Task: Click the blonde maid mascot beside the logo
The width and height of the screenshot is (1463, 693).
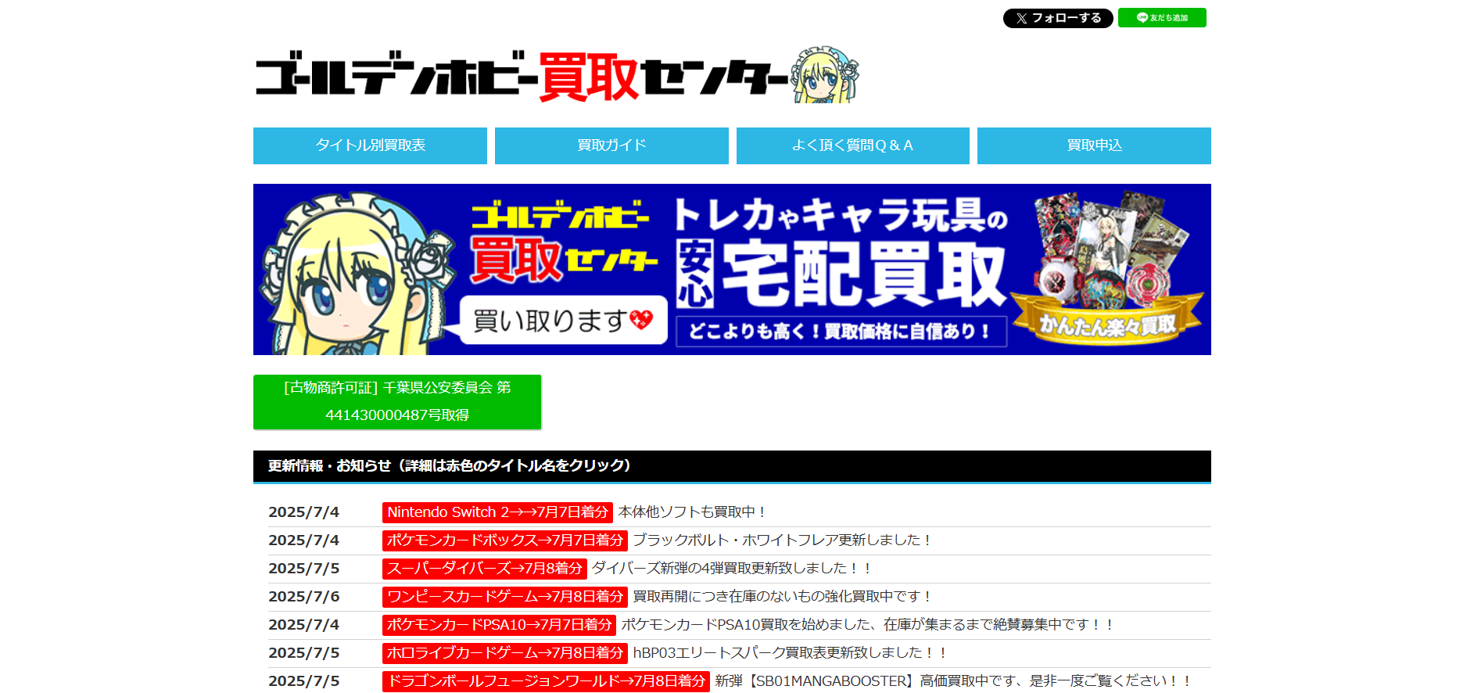Action: 824,74
